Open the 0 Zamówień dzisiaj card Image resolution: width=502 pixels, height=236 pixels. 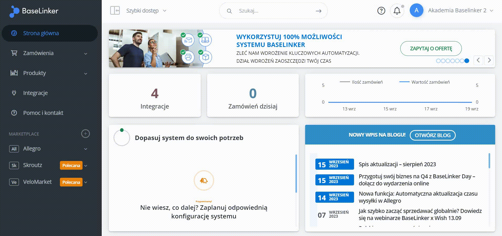pos(253,95)
